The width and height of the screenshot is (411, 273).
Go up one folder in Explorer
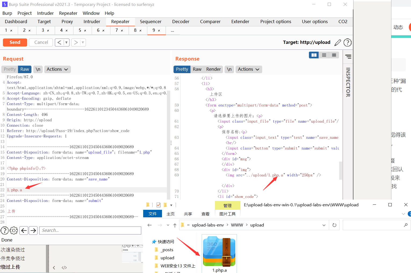(x=175, y=225)
